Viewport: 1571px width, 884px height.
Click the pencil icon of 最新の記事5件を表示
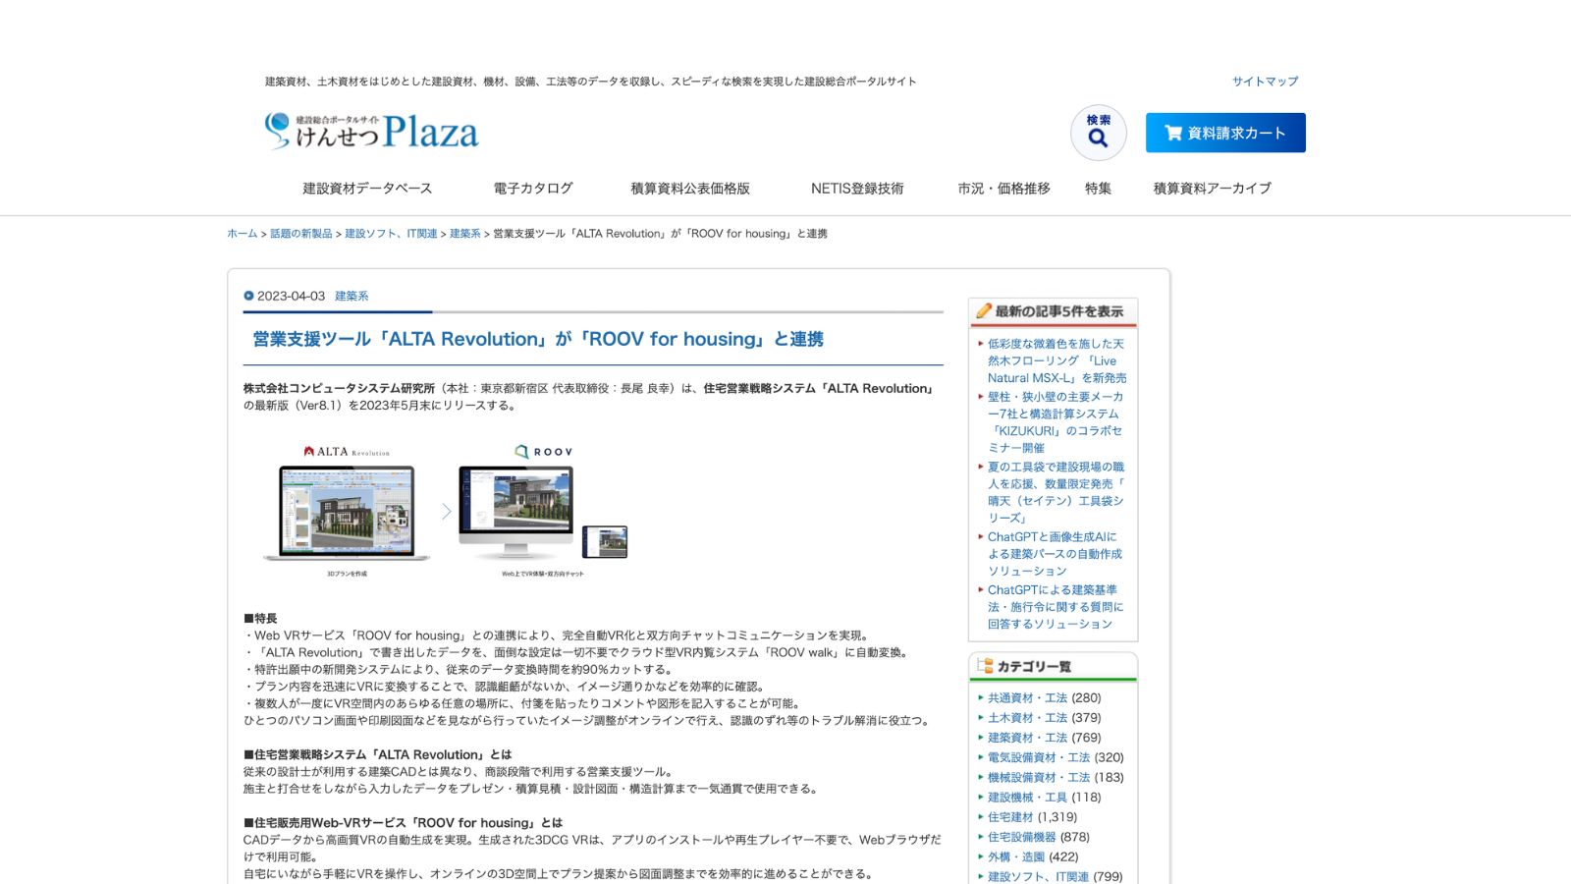pos(983,310)
